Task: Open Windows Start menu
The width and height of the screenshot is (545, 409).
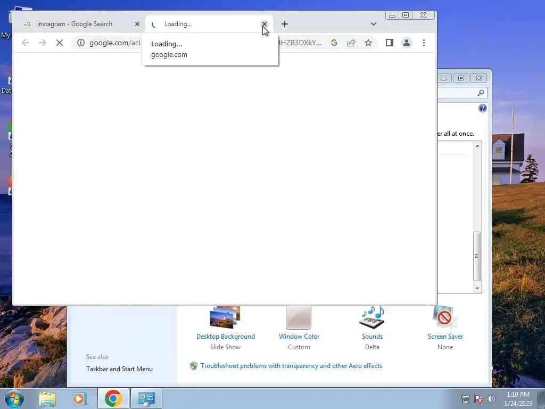Action: (14, 398)
